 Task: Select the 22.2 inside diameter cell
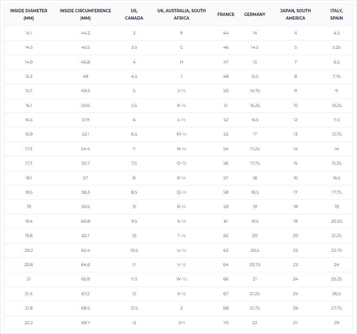[x=29, y=323]
